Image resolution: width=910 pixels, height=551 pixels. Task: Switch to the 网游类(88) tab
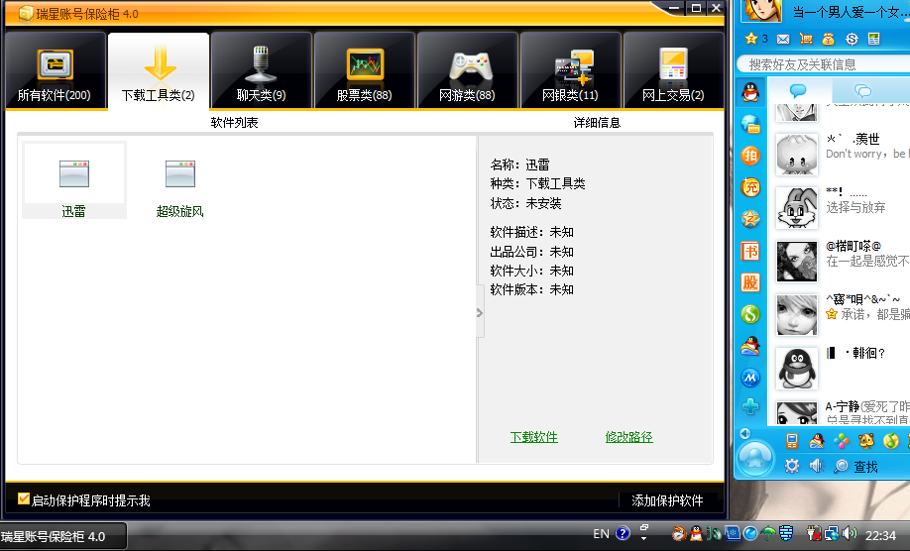tap(467, 70)
